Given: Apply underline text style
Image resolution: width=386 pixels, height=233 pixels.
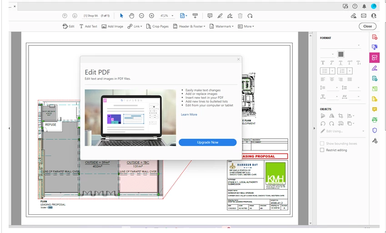Looking at the screenshot, I should [x=341, y=63].
